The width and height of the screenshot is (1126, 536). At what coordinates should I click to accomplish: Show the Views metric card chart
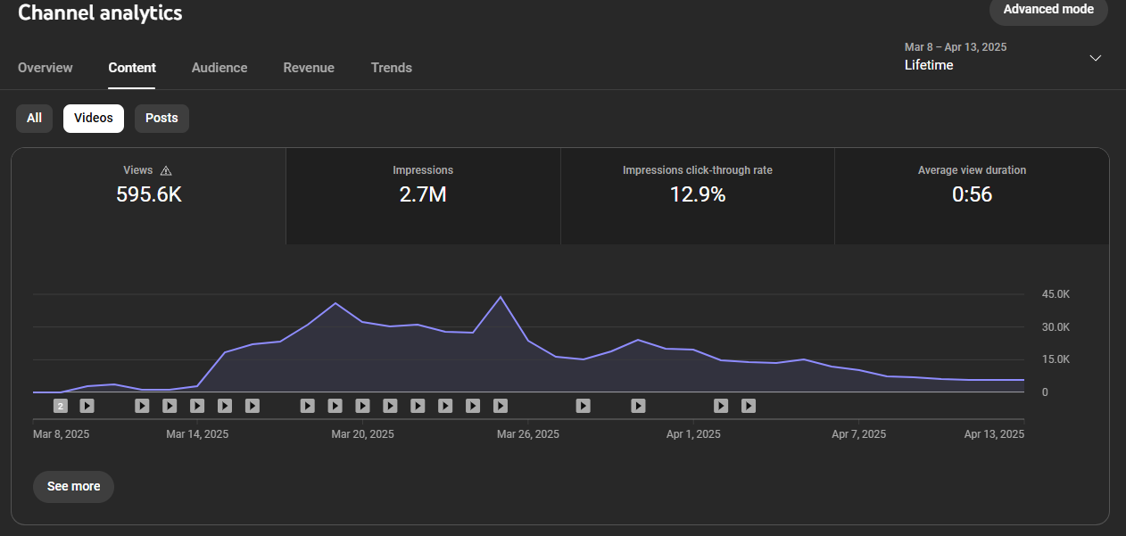click(149, 196)
